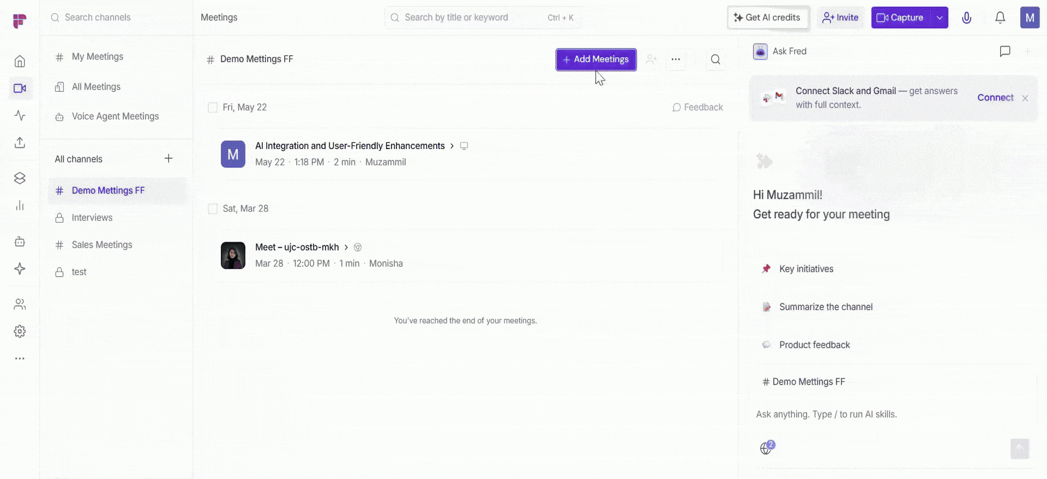Add a new channel with plus icon
This screenshot has height=479, width=1047.
(169, 159)
